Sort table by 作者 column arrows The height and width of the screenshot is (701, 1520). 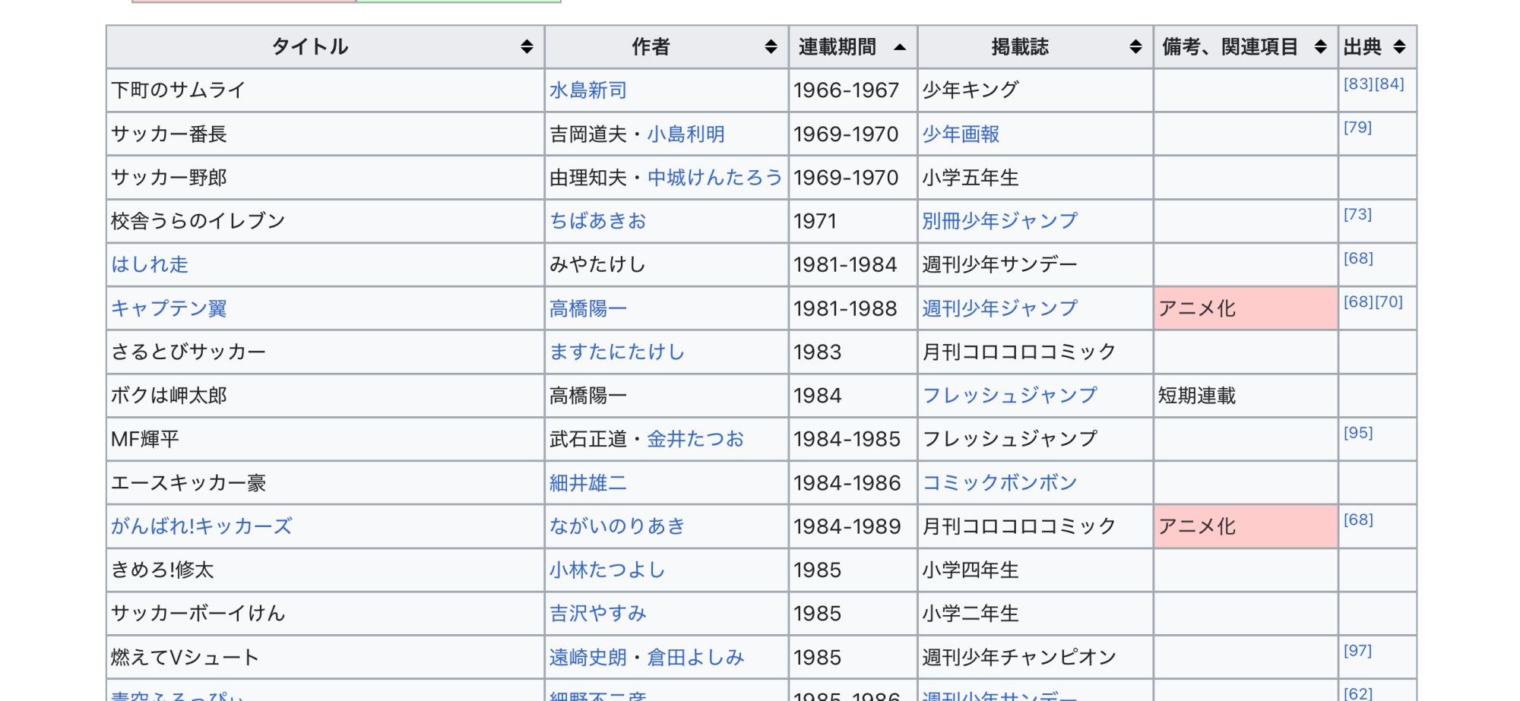[x=771, y=47]
